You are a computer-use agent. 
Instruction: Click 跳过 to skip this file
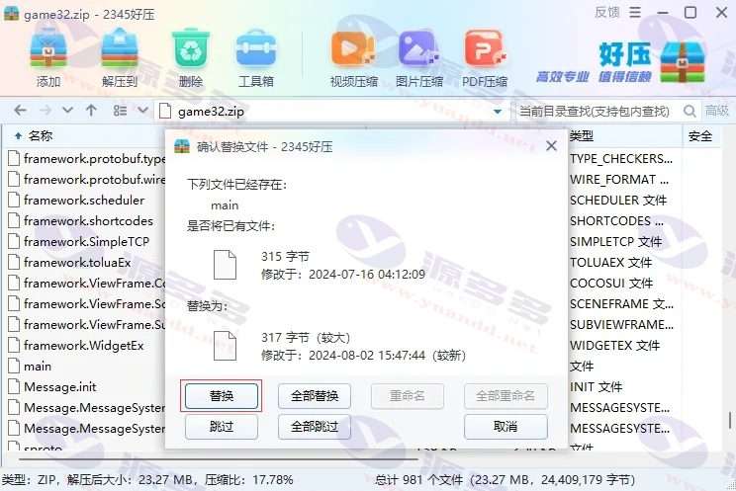[x=222, y=427]
